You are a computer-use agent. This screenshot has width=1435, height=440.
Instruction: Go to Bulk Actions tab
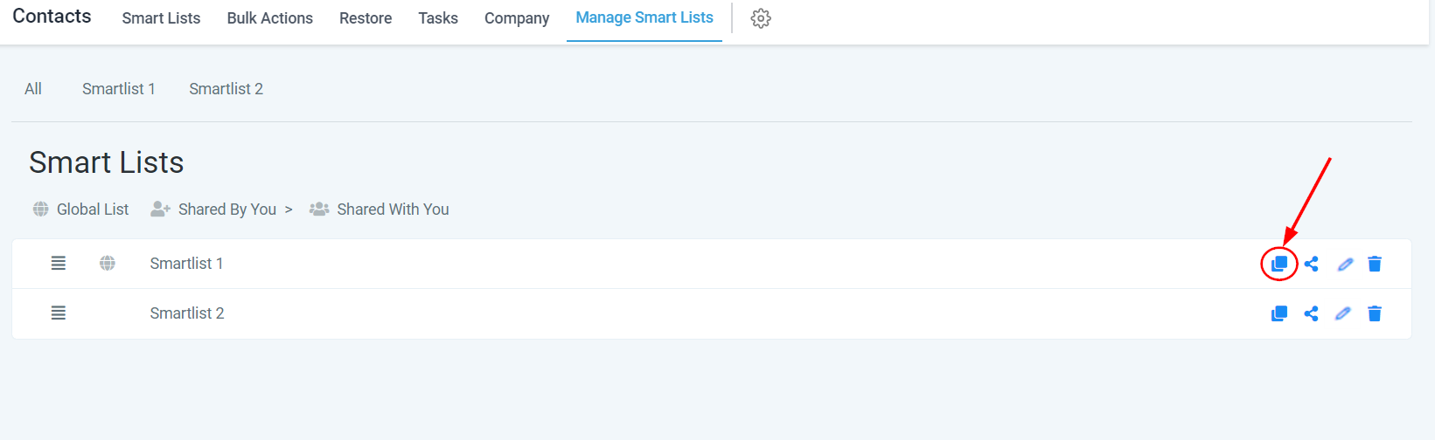click(269, 18)
